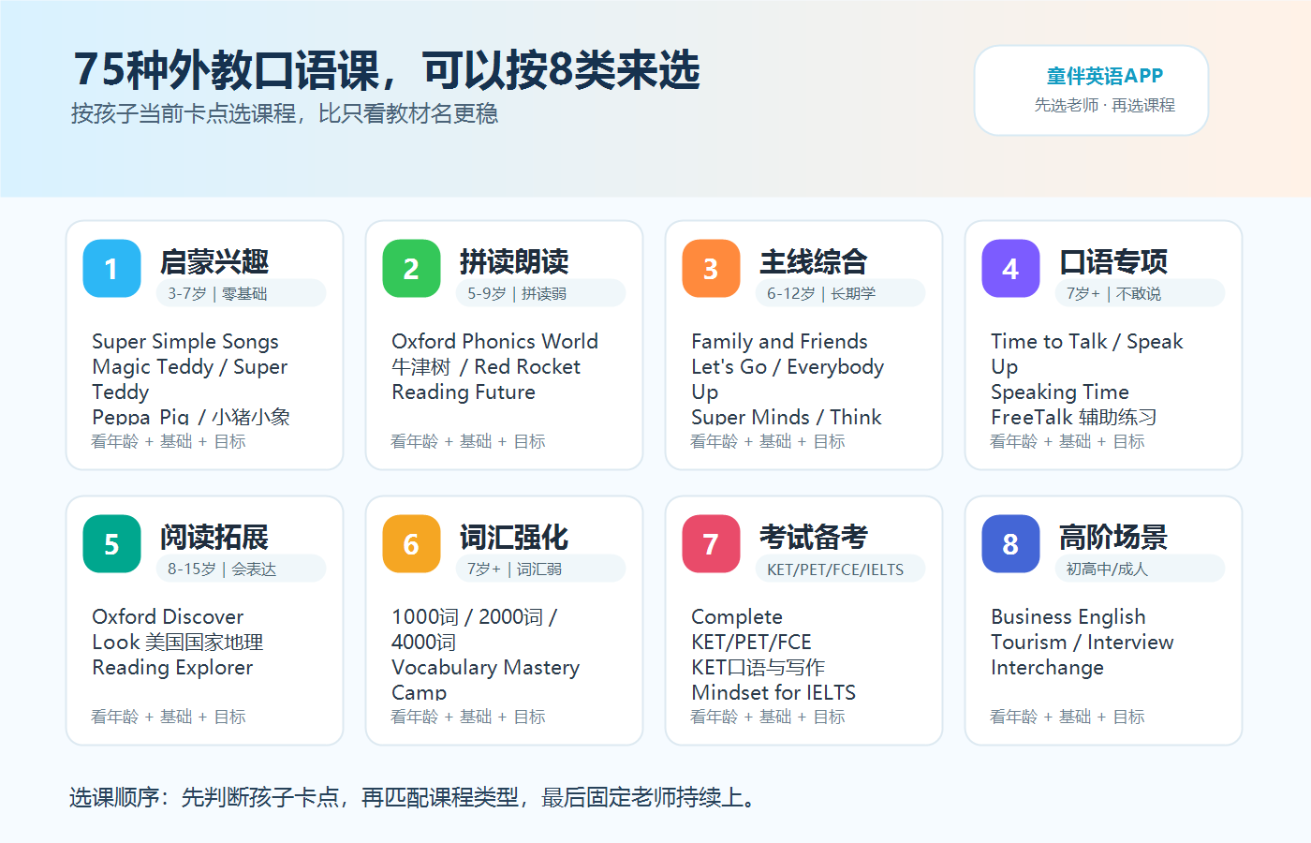Select the 高阶场景 category title
The width and height of the screenshot is (1311, 843).
[1113, 537]
